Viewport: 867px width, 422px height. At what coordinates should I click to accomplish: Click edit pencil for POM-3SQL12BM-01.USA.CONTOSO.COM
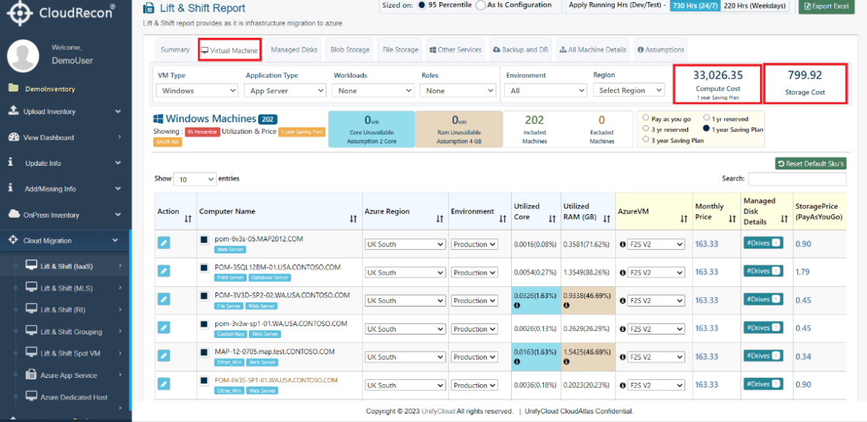pos(164,271)
